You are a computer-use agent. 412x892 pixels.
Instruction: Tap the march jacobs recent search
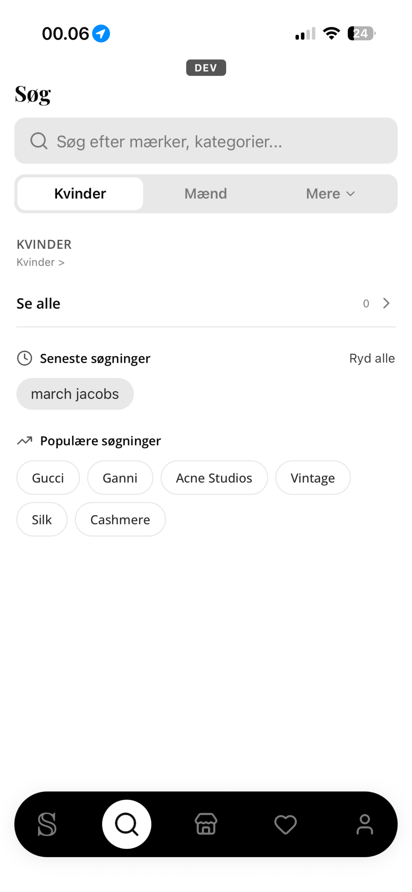75,394
